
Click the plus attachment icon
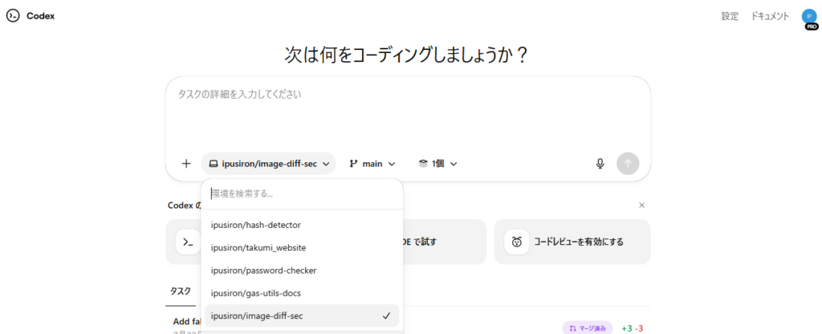[x=186, y=164]
